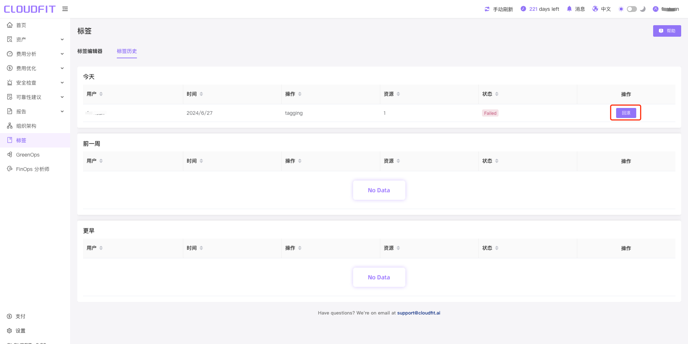
Task: Click No Data in 前一周 table
Action: click(x=379, y=190)
